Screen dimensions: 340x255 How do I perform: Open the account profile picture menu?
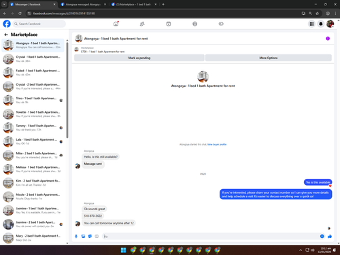[330, 24]
